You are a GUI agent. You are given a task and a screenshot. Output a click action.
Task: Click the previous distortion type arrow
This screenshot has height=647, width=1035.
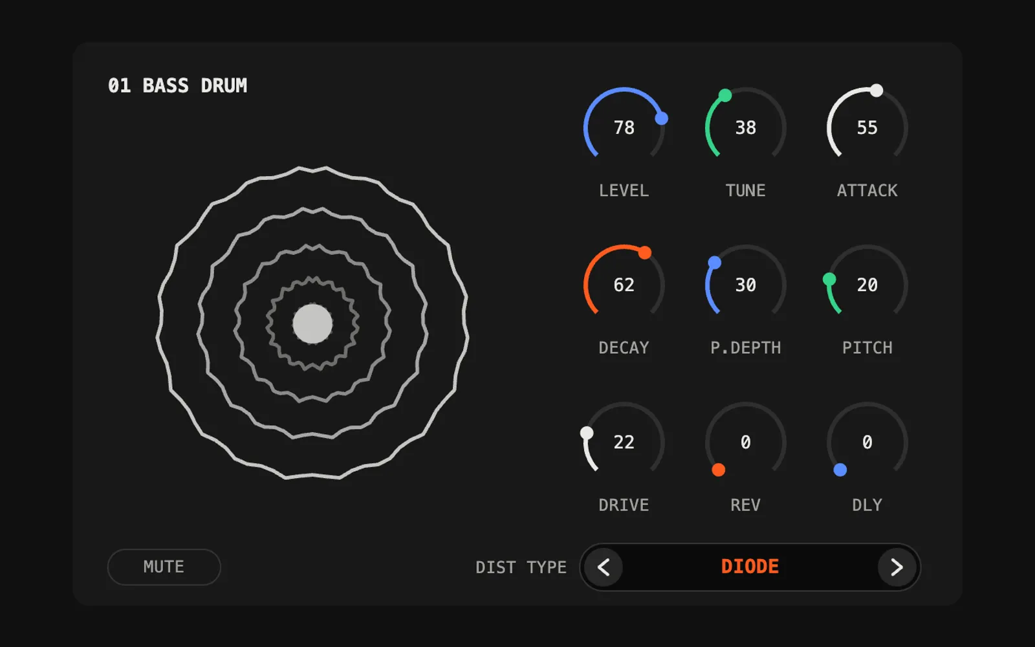(604, 567)
